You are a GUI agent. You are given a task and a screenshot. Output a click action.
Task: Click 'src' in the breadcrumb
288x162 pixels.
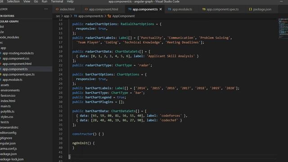pyautogui.click(x=58, y=16)
